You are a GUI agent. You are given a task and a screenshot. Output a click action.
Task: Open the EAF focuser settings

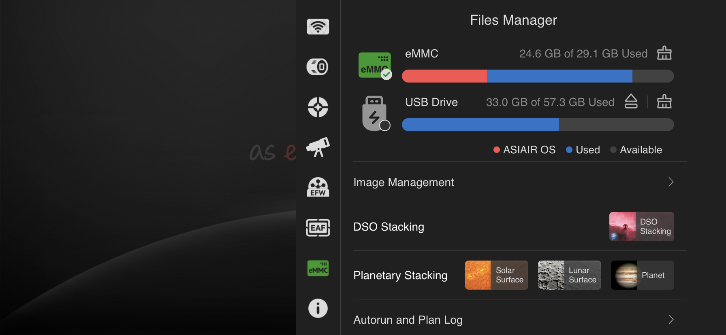[318, 228]
